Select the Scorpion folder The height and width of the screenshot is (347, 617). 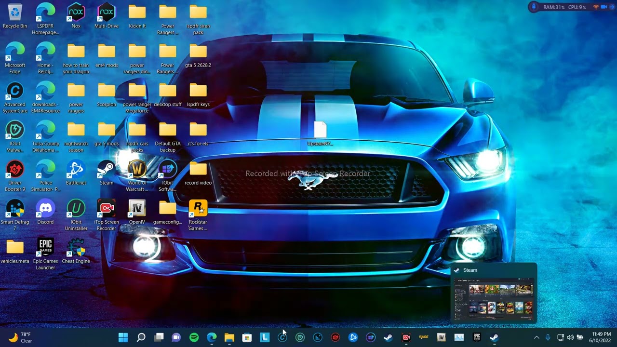[x=107, y=95]
